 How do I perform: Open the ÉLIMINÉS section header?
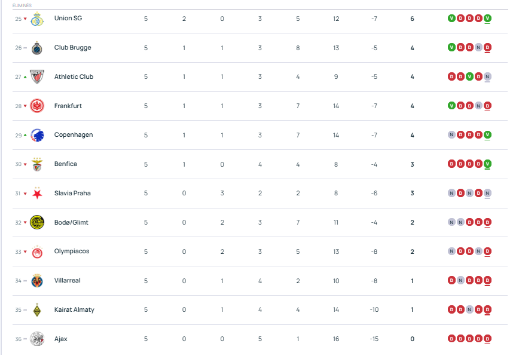tap(24, 5)
